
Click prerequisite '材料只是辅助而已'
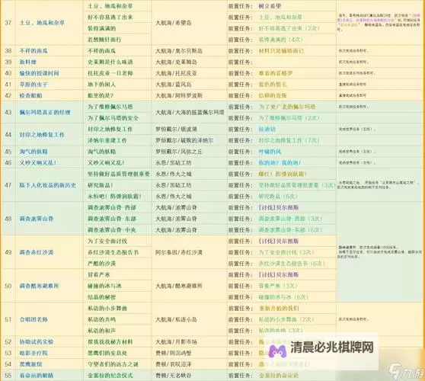click(281, 51)
